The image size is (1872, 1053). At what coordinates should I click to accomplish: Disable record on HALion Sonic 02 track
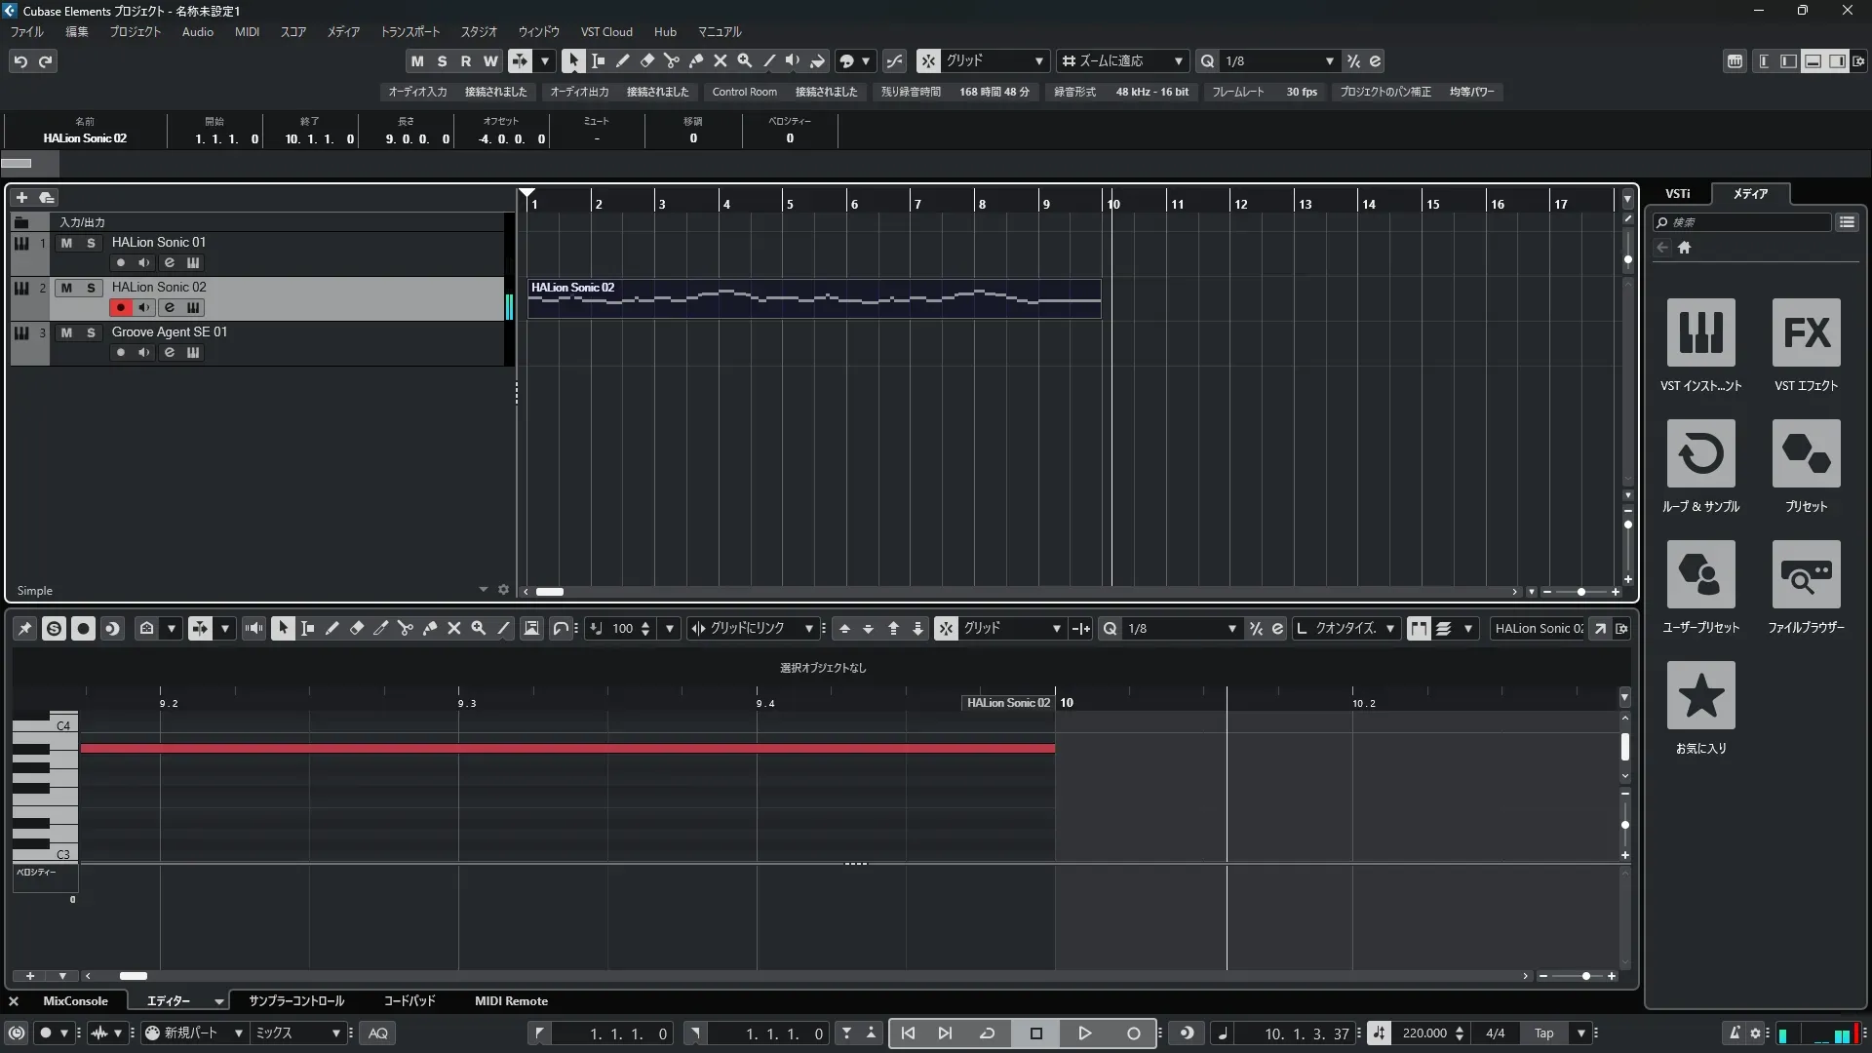tap(121, 307)
